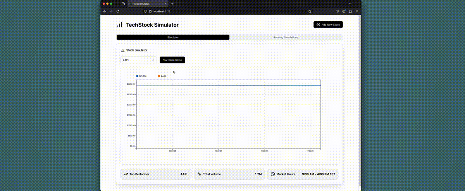This screenshot has width=465, height=191.
Task: Click the Stock Simulator line chart icon
Action: (122, 50)
